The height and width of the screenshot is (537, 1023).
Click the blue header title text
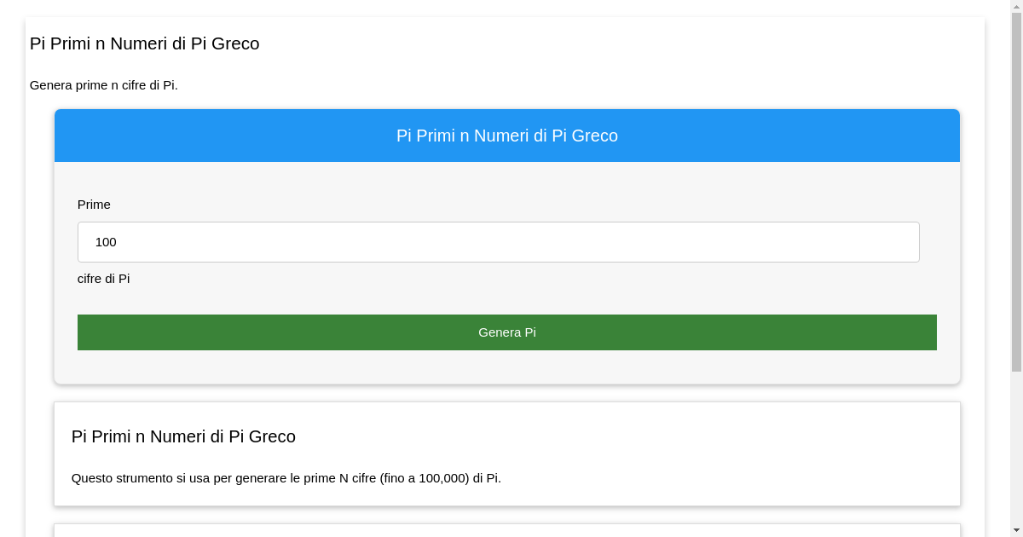[507, 135]
